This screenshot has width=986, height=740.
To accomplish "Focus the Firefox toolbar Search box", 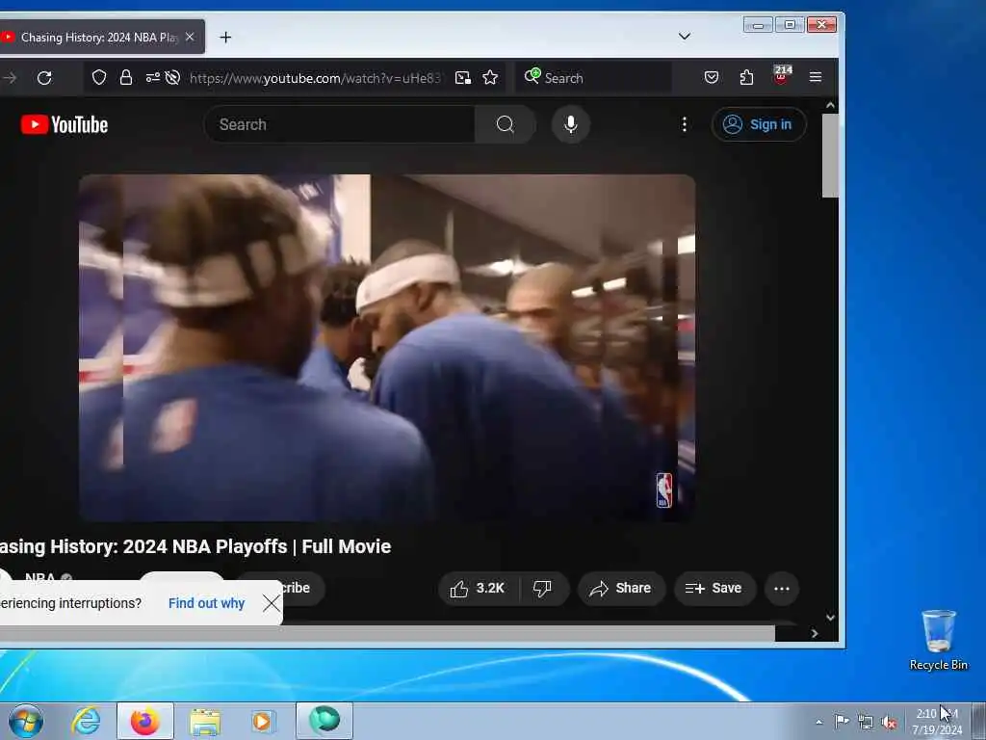I will coord(593,78).
